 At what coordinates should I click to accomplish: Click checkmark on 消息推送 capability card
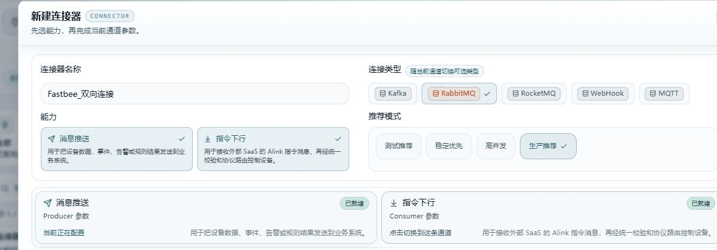point(182,138)
